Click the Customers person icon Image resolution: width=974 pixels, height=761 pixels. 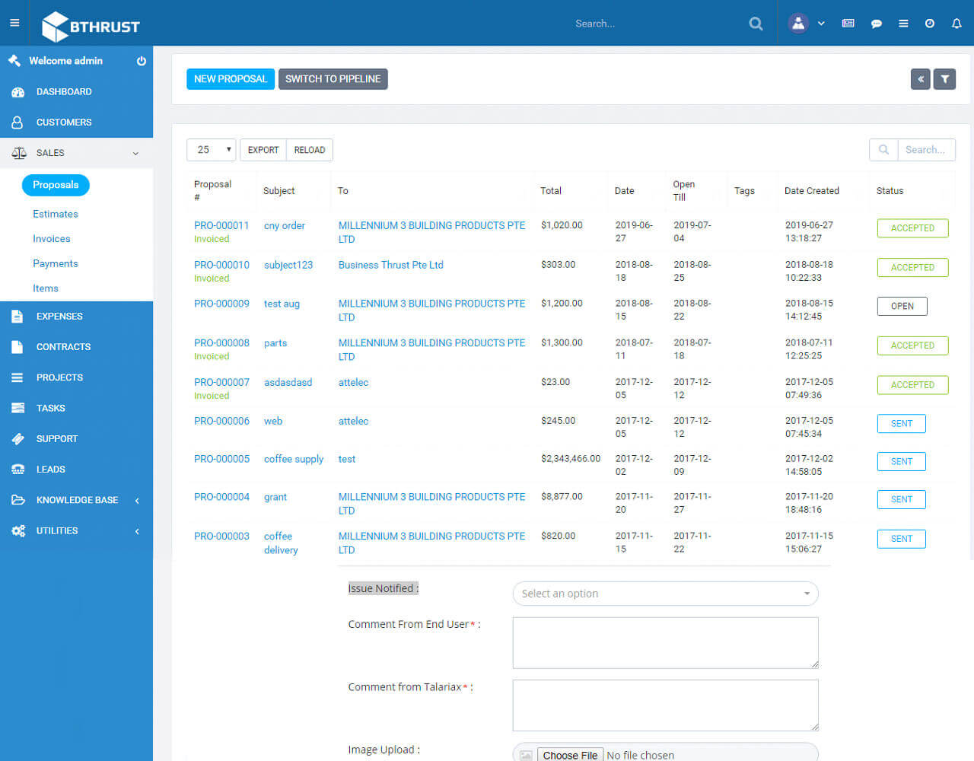click(x=18, y=123)
